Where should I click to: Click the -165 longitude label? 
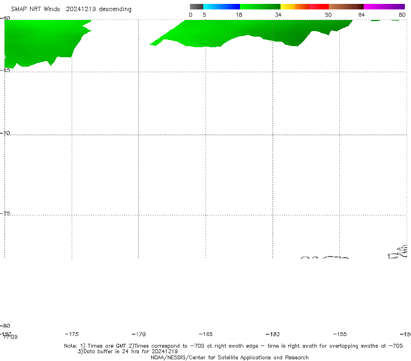[205, 334]
